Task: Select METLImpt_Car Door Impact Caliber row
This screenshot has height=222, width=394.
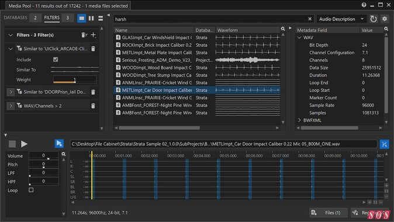Action: point(197,90)
